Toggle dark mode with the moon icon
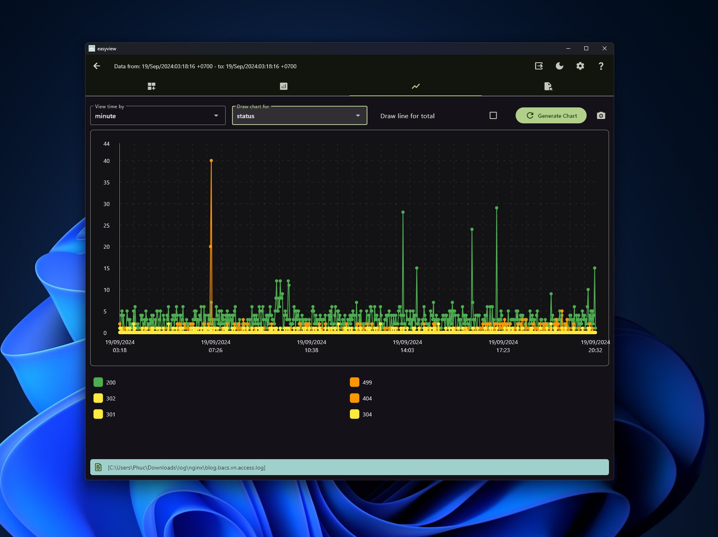The height and width of the screenshot is (537, 718). (x=559, y=66)
